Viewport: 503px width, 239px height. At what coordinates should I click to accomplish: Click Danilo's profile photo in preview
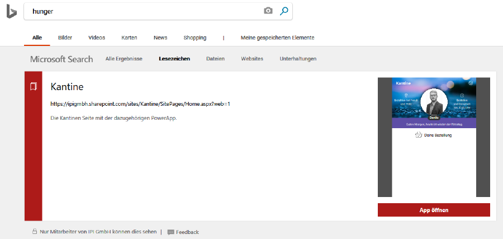click(x=434, y=103)
